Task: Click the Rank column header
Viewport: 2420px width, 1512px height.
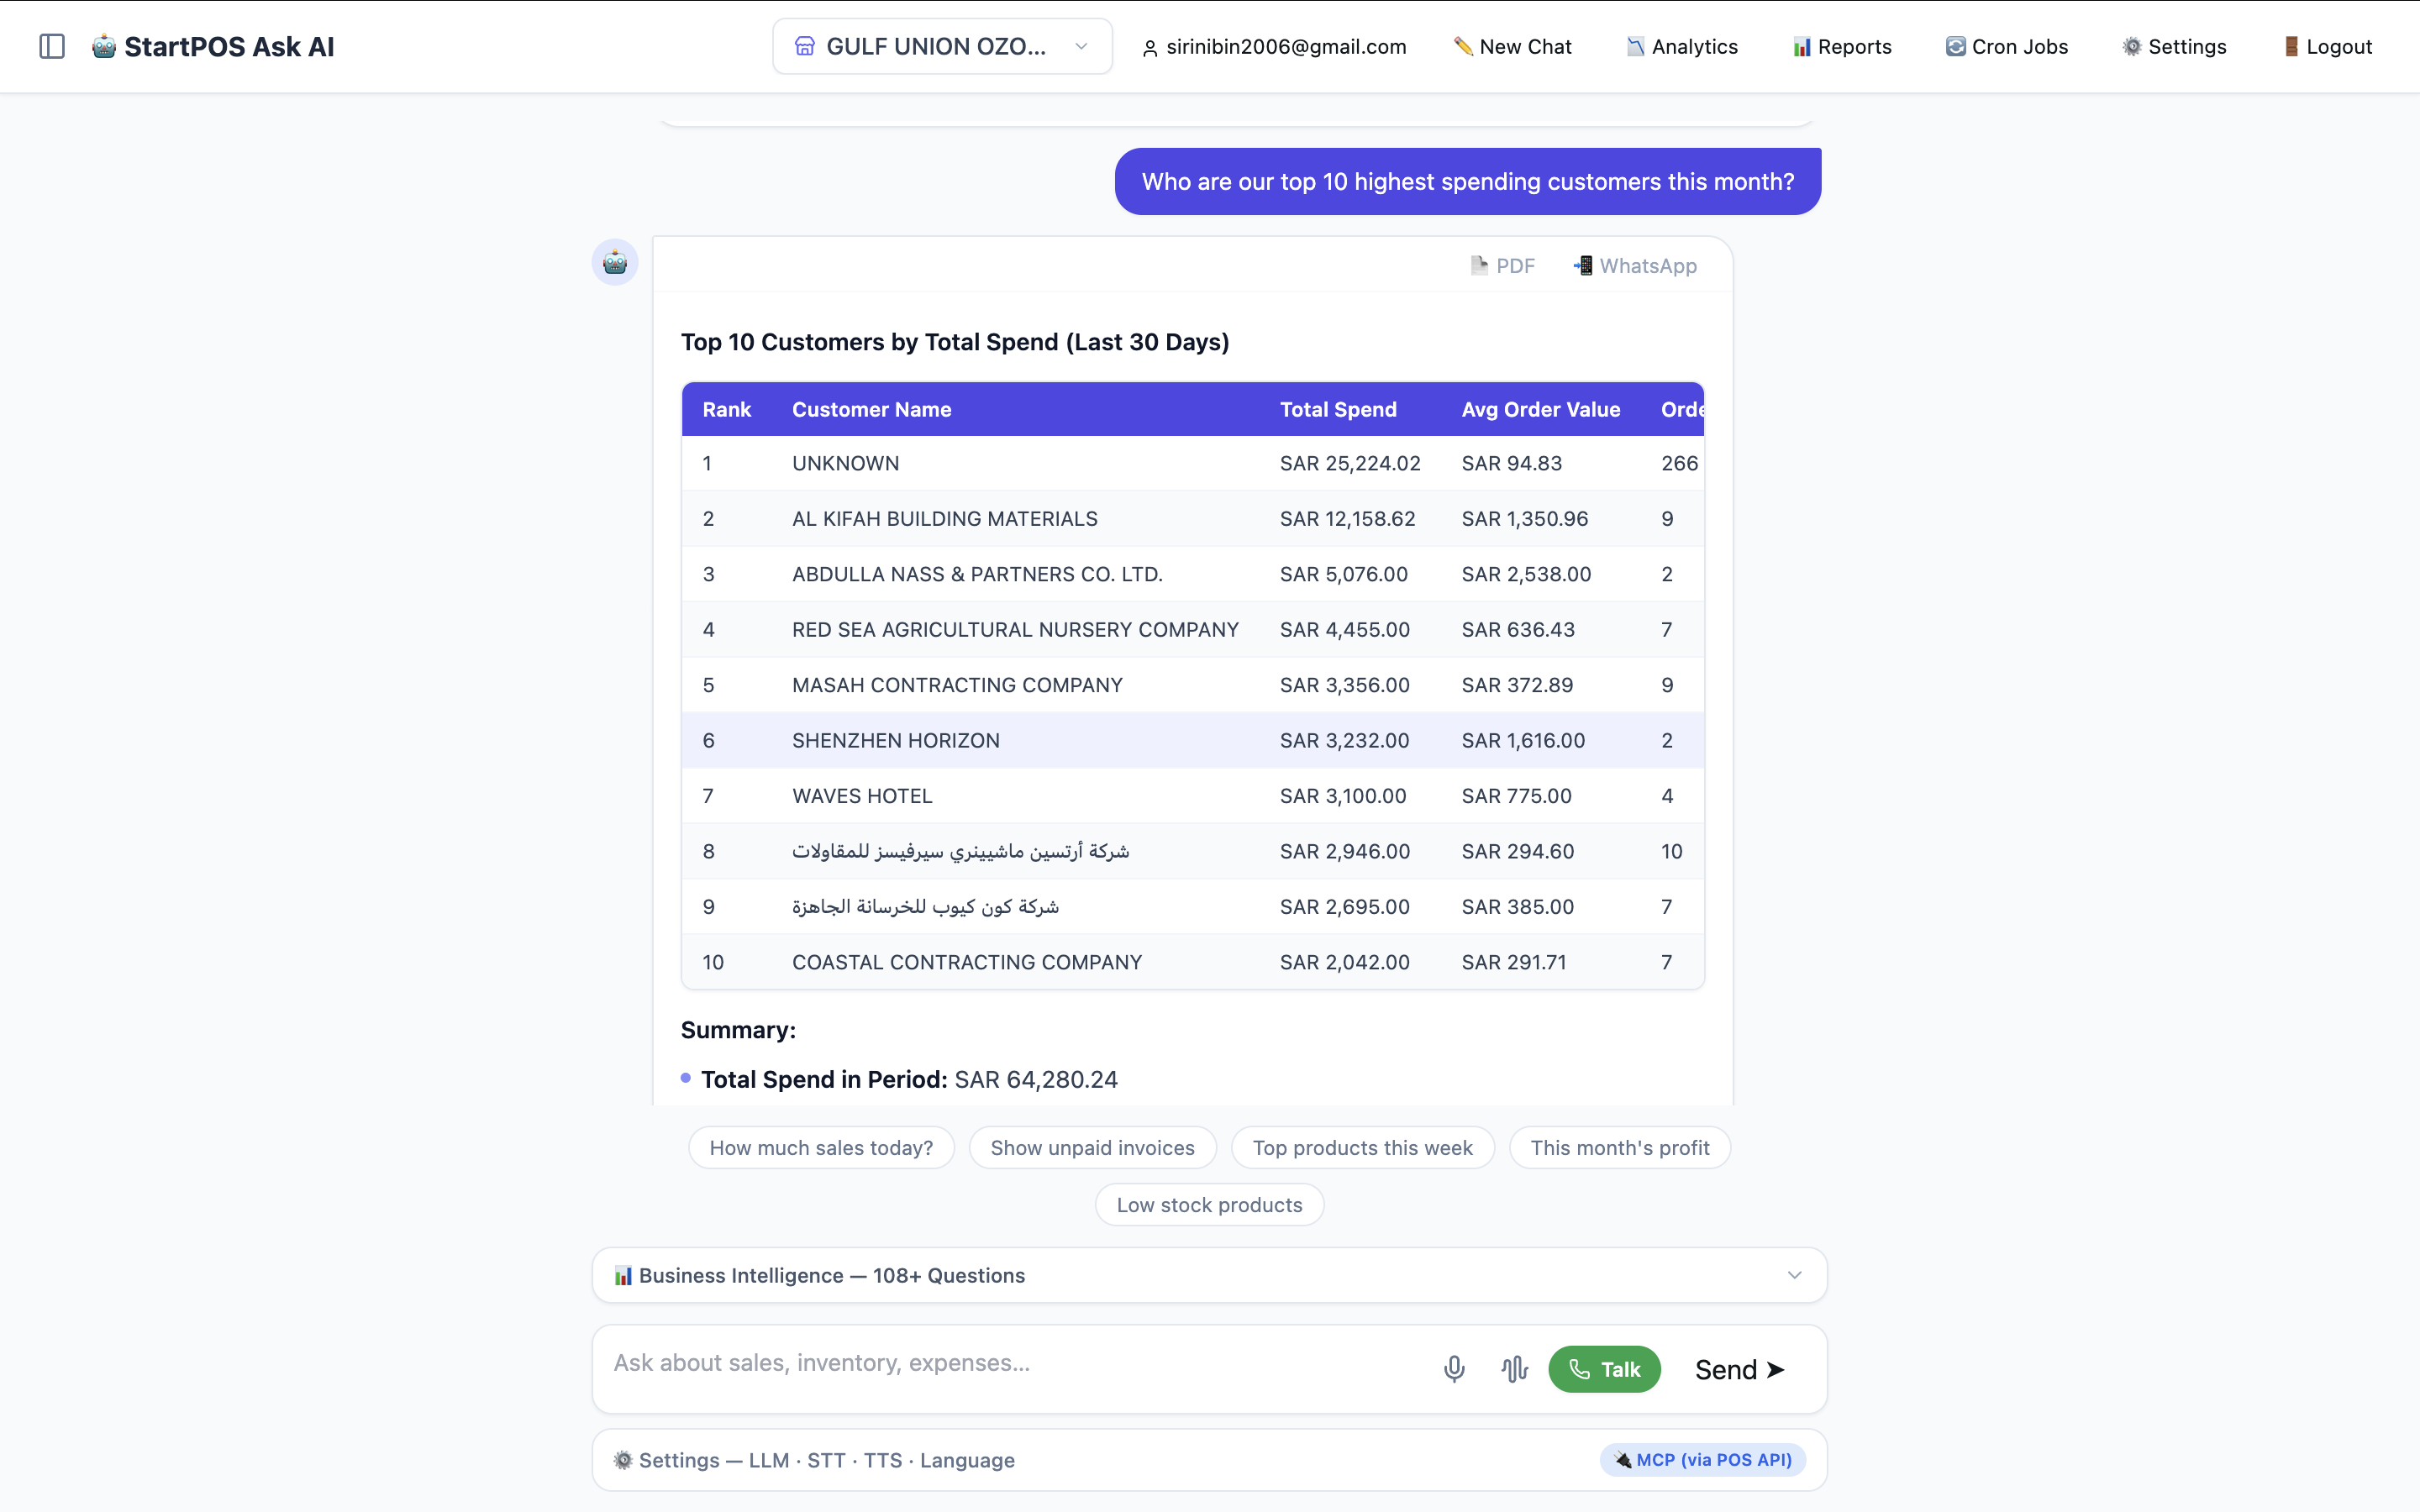Action: (727, 409)
